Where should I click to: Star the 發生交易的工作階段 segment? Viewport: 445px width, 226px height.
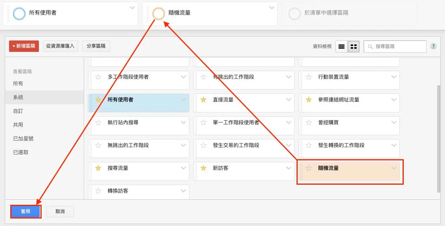point(203,145)
